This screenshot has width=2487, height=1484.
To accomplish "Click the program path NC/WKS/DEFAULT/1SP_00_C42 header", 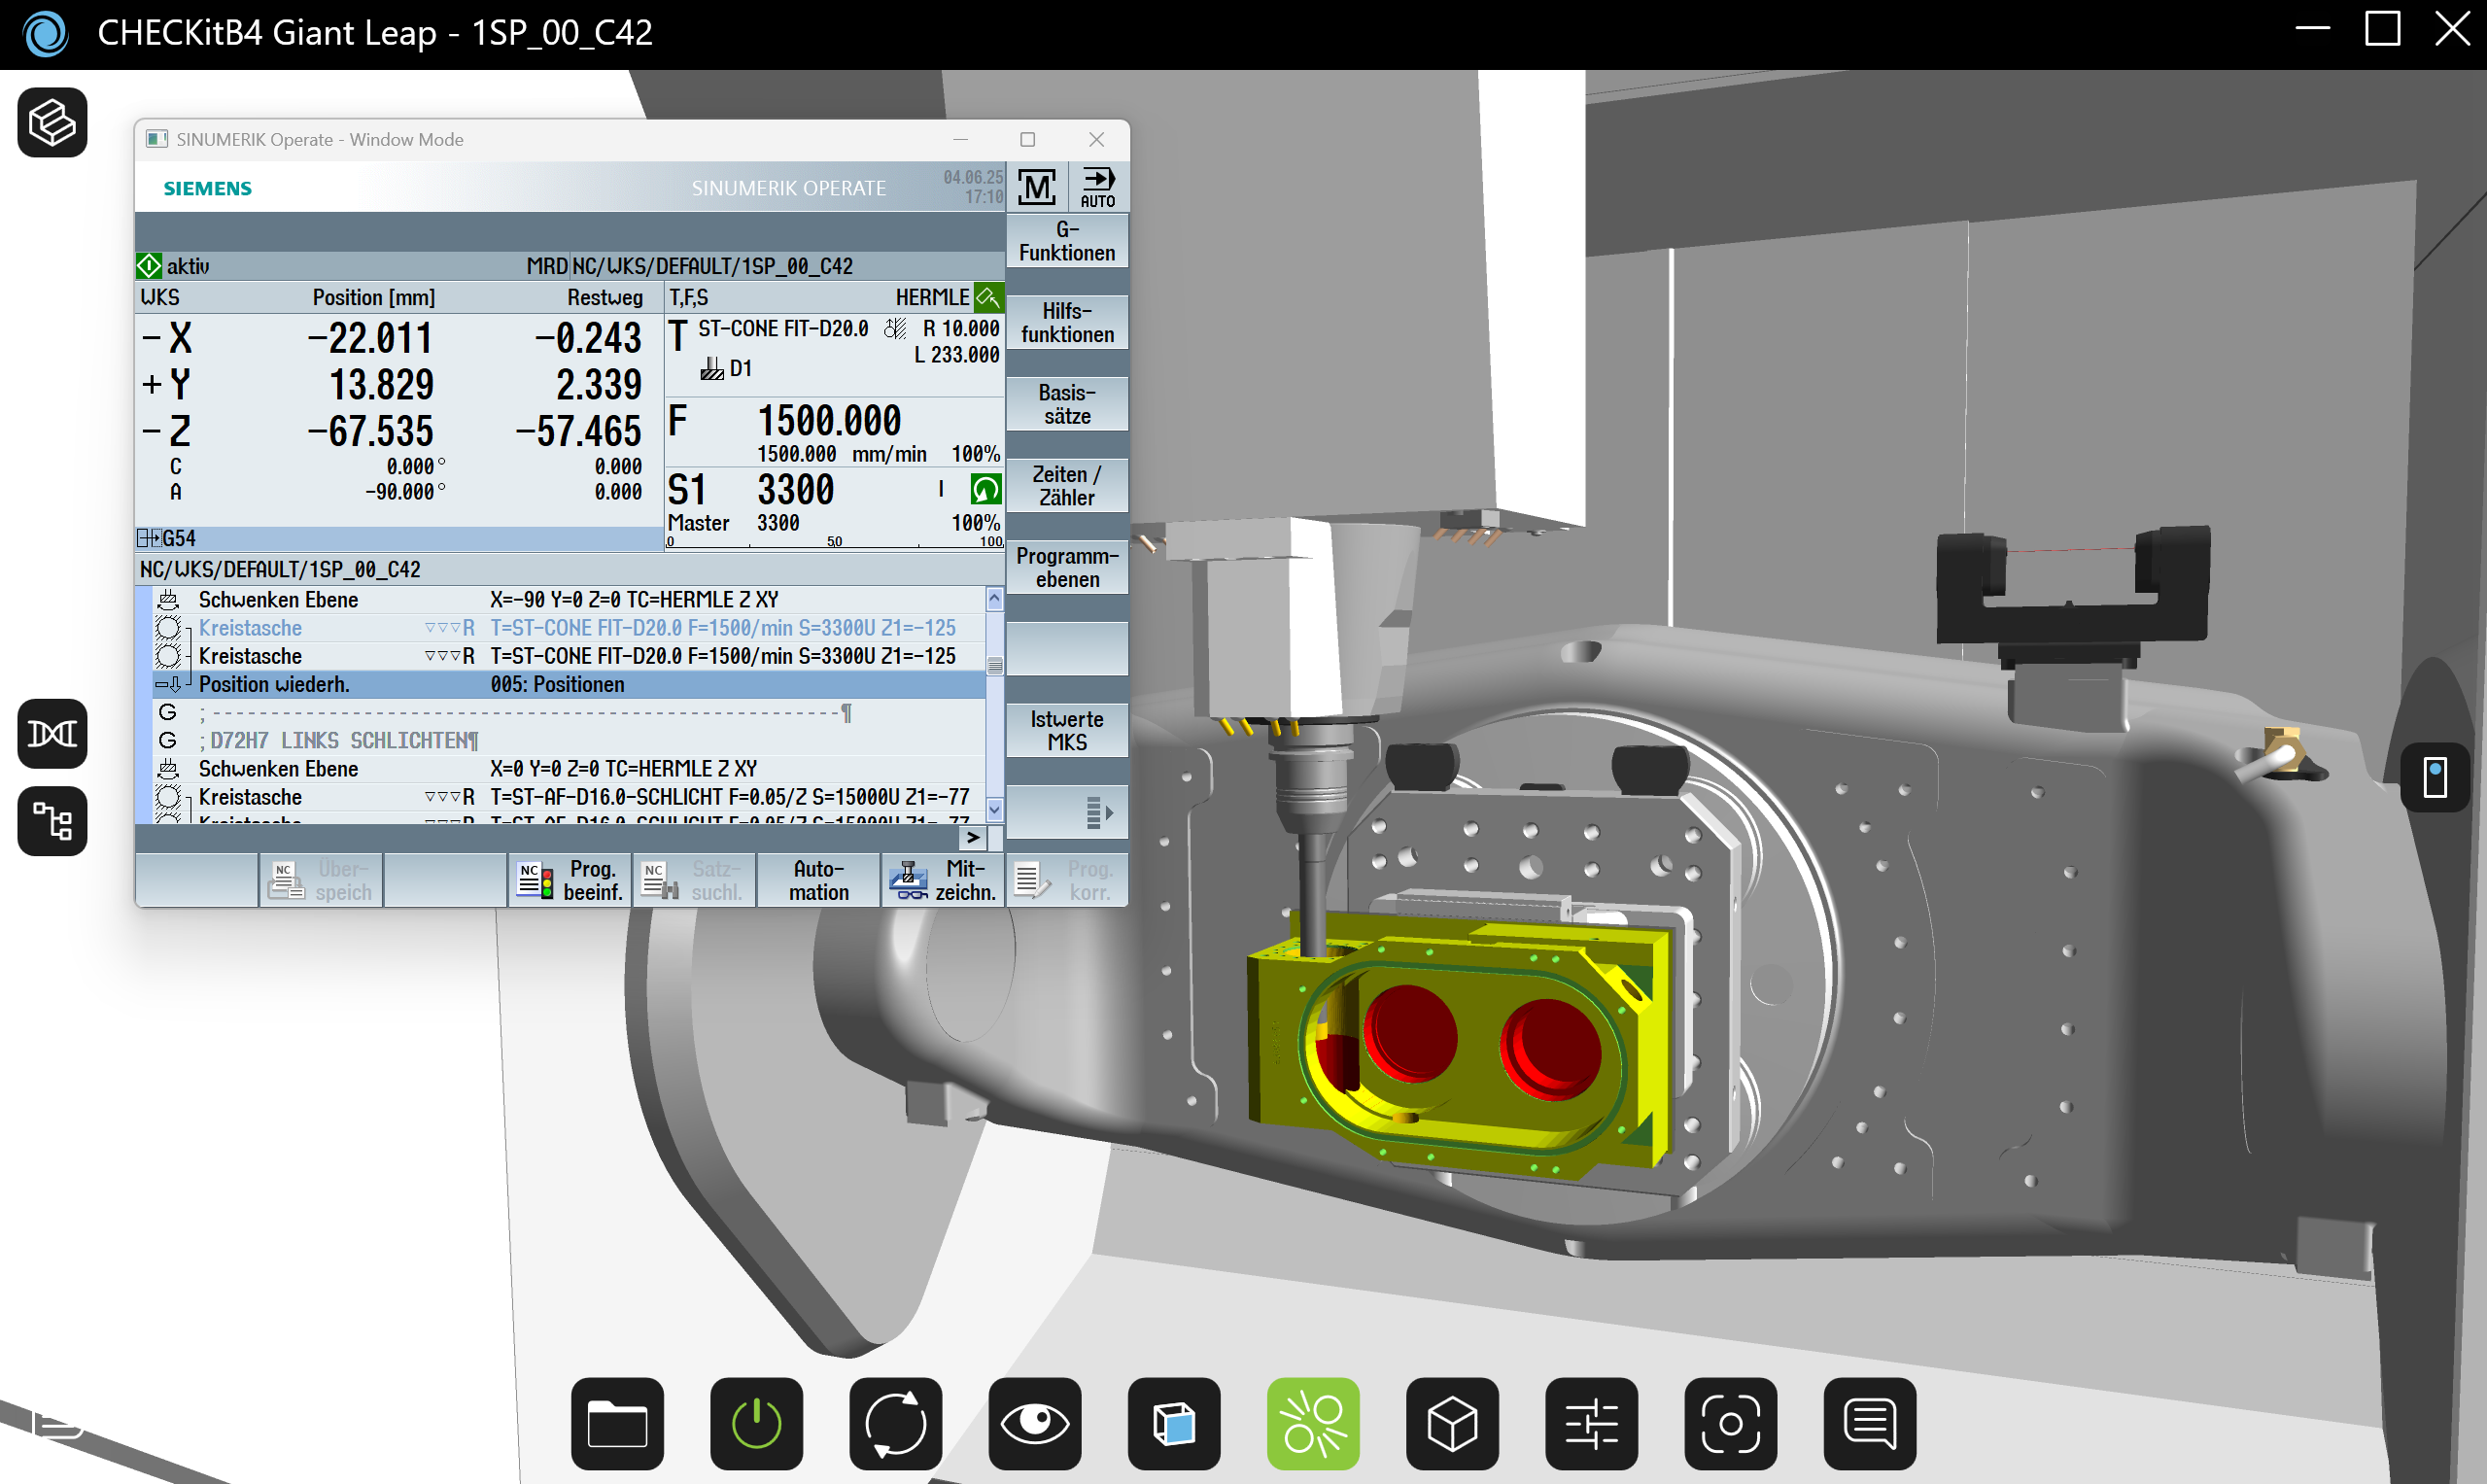I will point(280,570).
